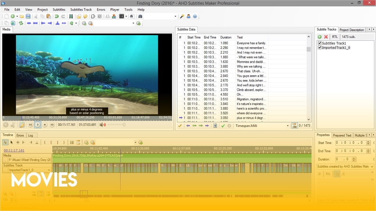Click the hourglass icon beside the 0 / 1473 counter

click(x=295, y=126)
